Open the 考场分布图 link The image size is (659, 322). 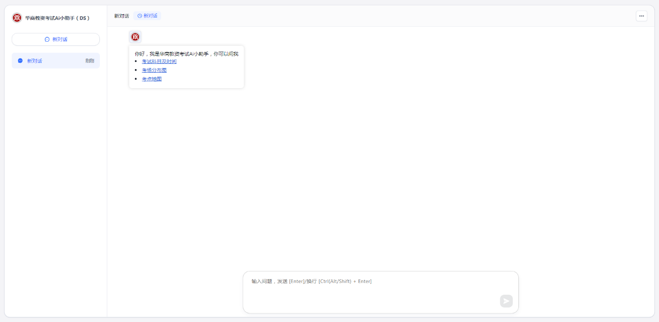point(154,70)
